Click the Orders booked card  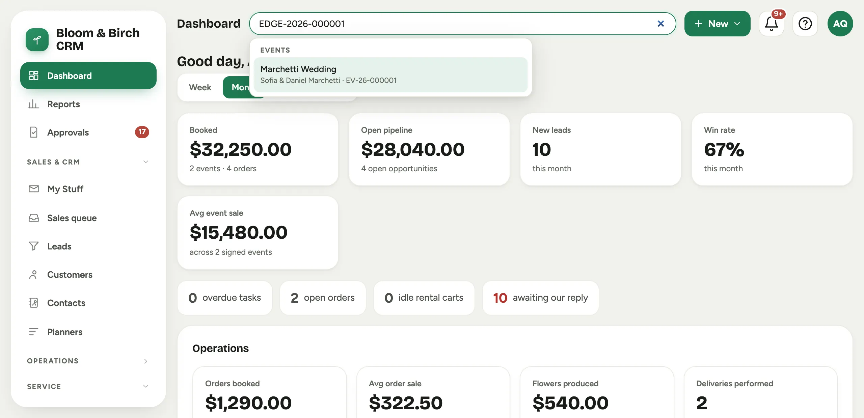pyautogui.click(x=270, y=392)
